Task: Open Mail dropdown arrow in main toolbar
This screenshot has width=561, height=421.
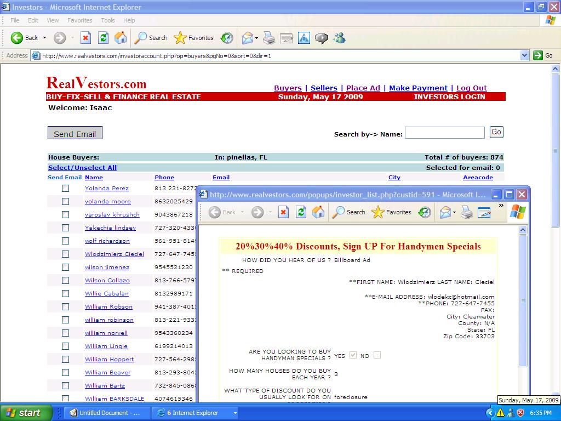Action: pyautogui.click(x=256, y=38)
